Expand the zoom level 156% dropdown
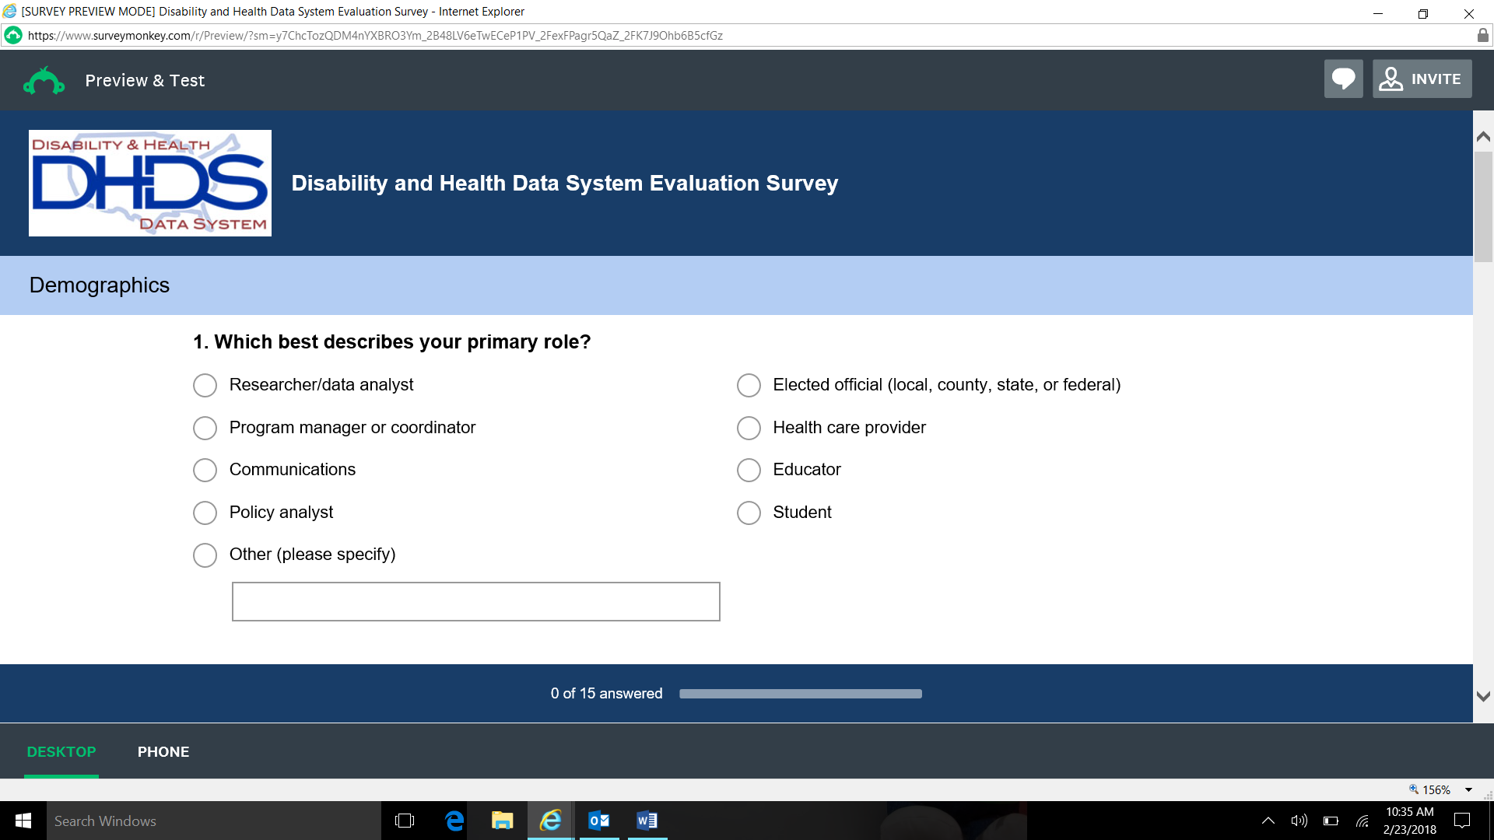 1468,790
